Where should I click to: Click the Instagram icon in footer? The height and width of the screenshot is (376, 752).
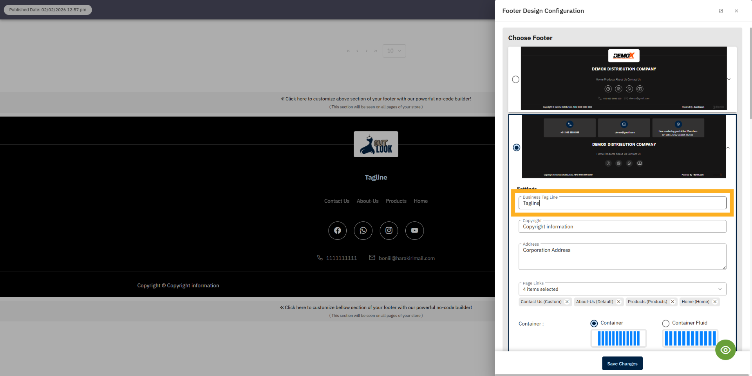click(x=389, y=230)
